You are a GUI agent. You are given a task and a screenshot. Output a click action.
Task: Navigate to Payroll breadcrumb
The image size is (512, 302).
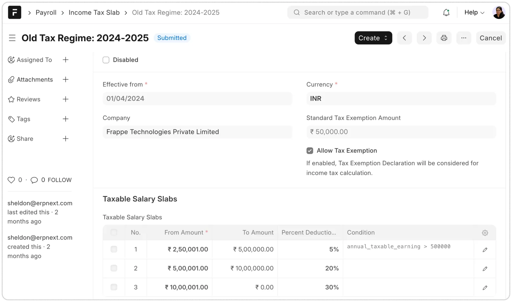[46, 13]
